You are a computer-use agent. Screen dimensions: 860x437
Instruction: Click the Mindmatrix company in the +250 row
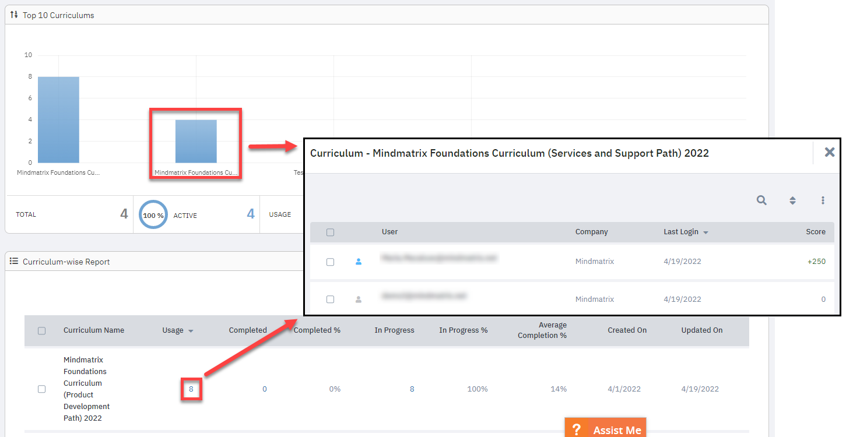click(x=595, y=262)
